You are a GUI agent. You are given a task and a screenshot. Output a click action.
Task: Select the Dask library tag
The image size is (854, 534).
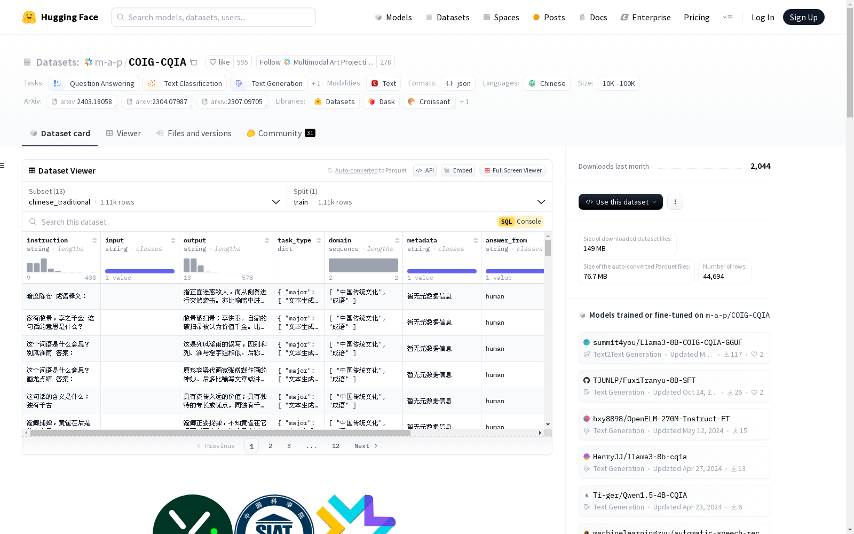click(x=382, y=101)
